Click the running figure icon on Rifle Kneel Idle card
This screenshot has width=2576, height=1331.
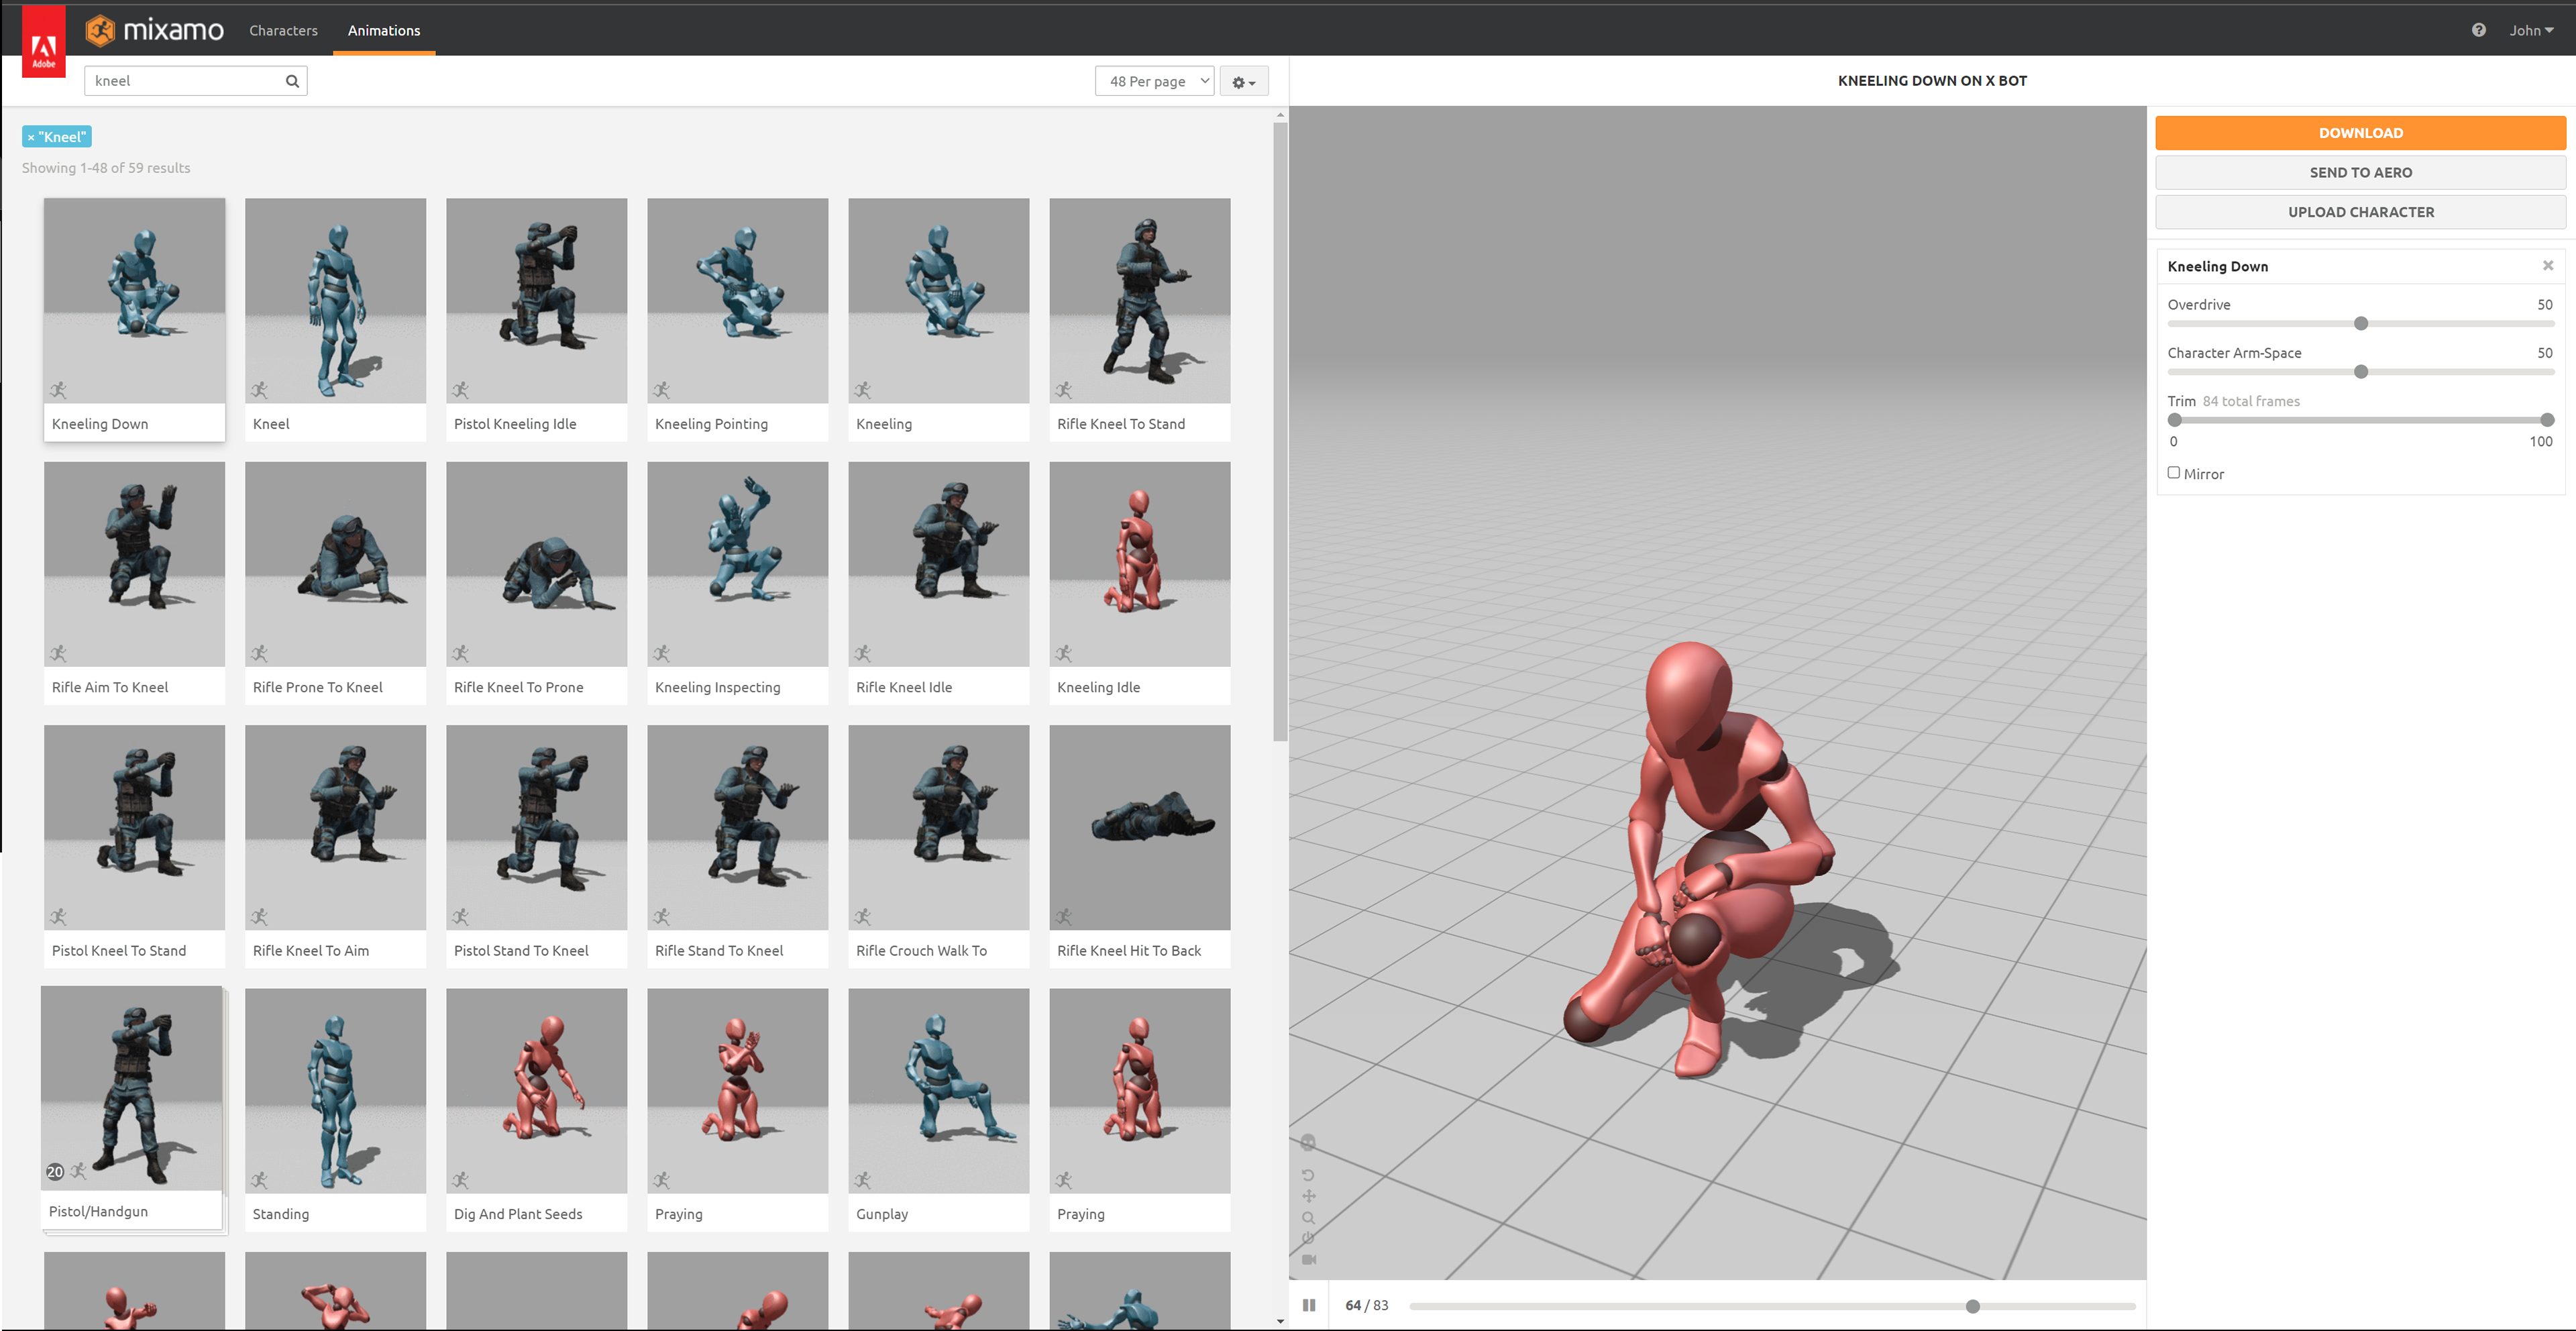click(x=863, y=653)
